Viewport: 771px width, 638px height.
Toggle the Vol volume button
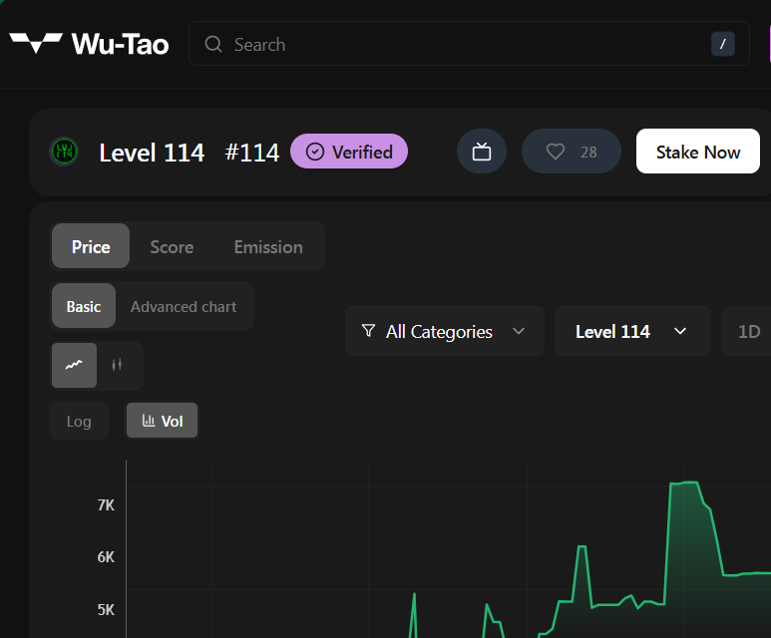pyautogui.click(x=162, y=421)
